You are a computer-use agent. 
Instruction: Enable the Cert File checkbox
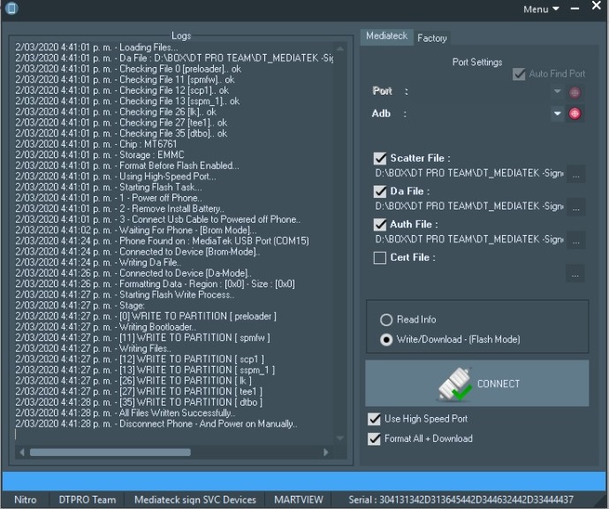tap(381, 258)
